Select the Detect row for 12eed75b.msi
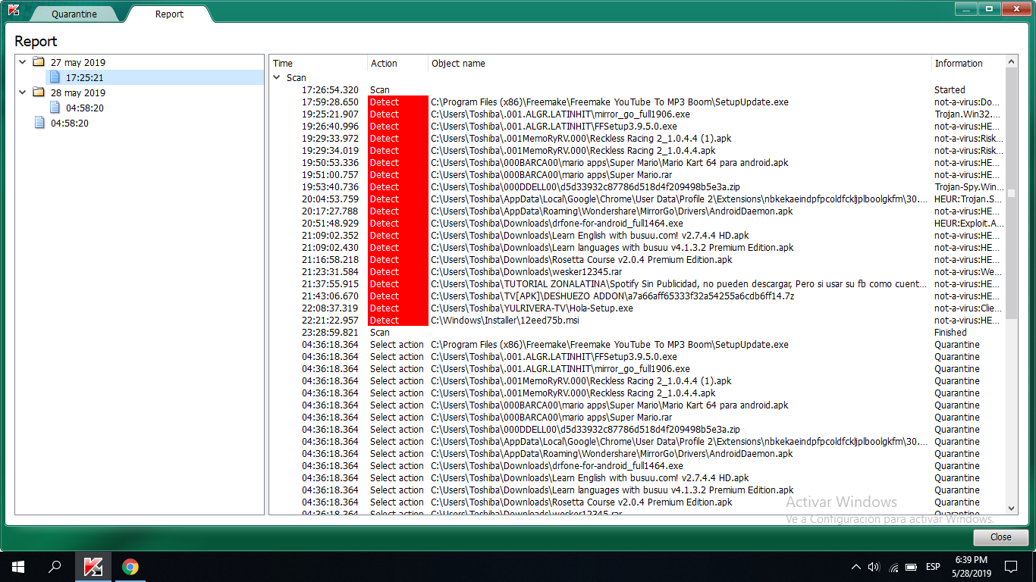The image size is (1036, 582). click(639, 320)
